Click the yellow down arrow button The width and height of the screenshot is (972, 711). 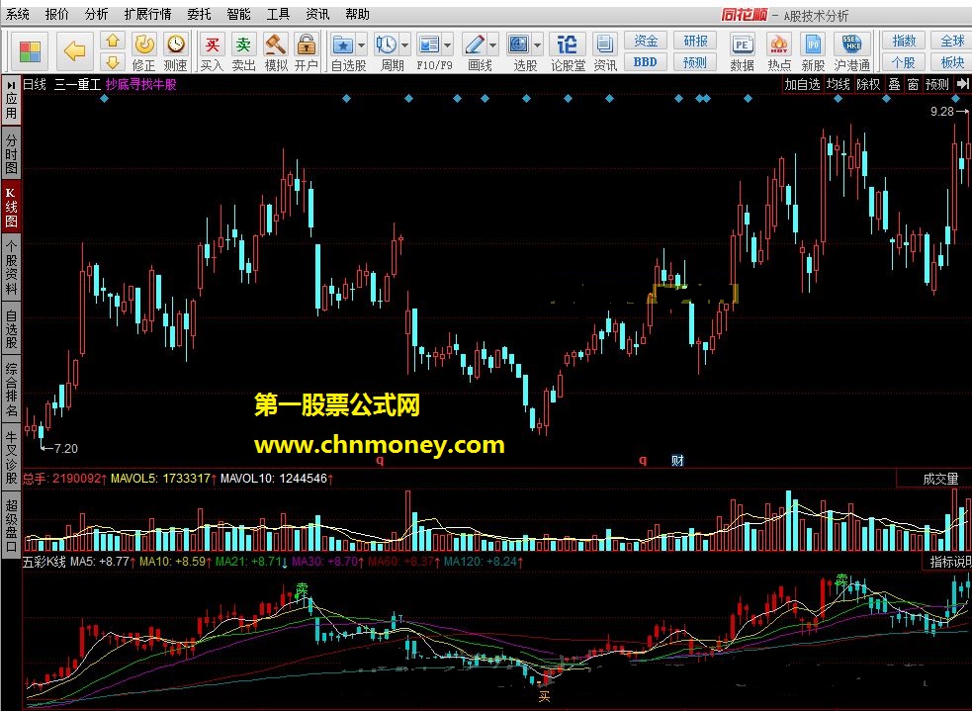click(x=112, y=62)
